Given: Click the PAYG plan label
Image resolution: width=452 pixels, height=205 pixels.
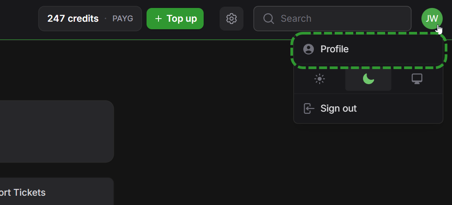Looking at the screenshot, I should click(123, 19).
